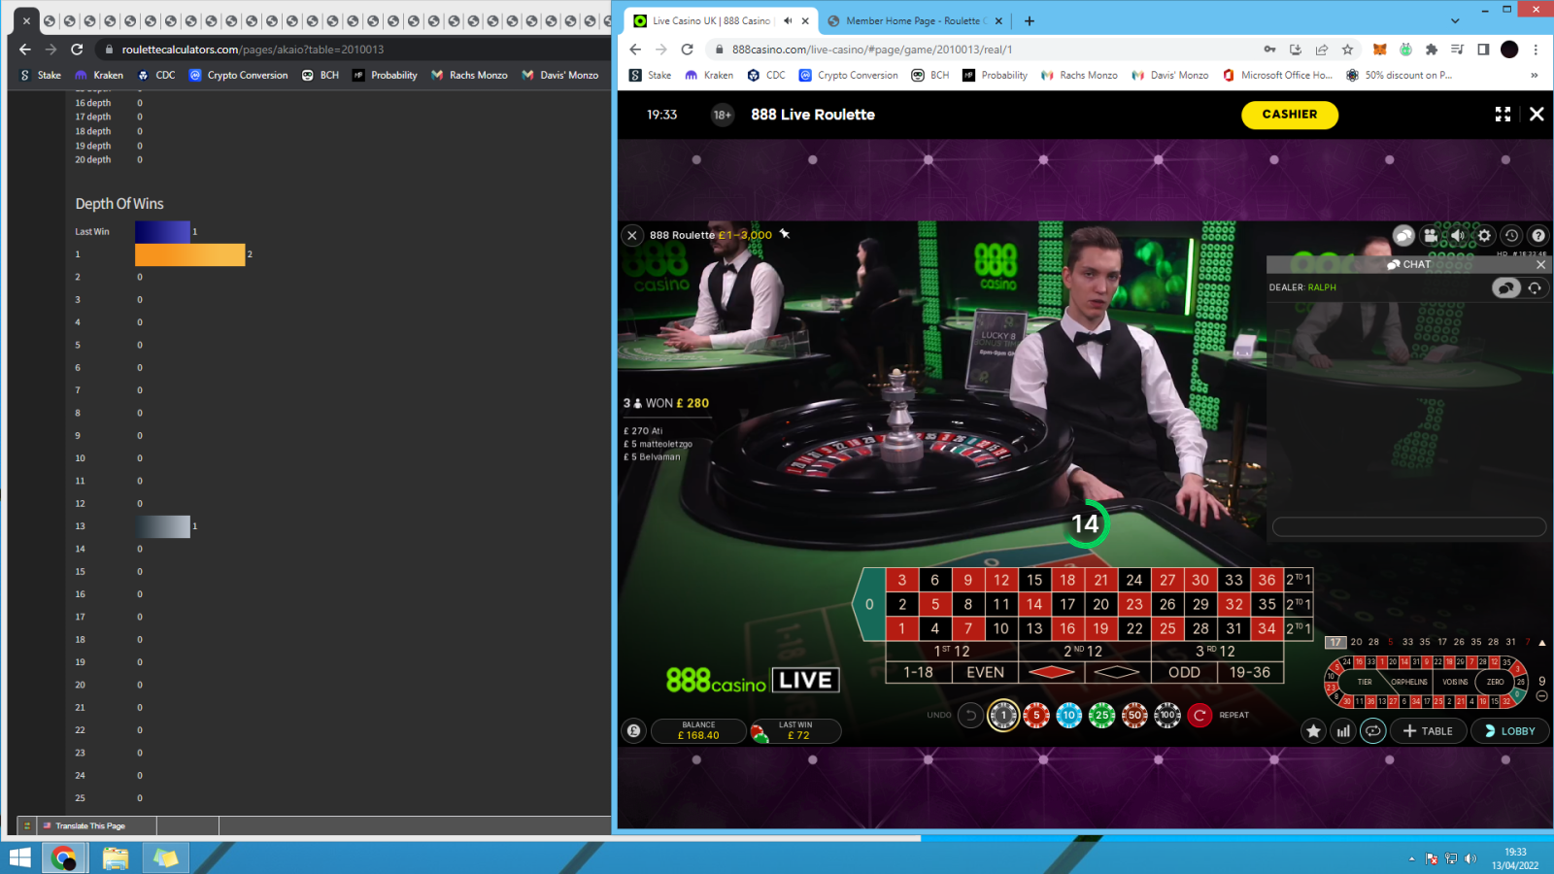Open the MetaMask fox extension
Image resolution: width=1554 pixels, height=874 pixels.
pos(1379,50)
